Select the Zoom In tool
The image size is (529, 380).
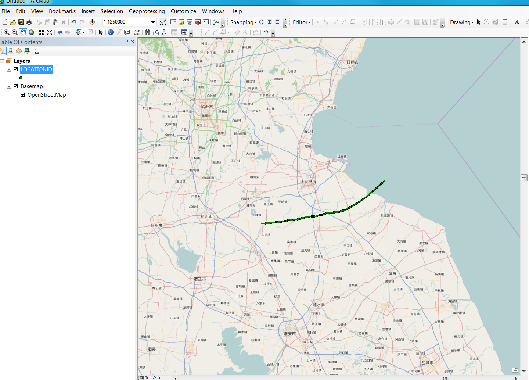pyautogui.click(x=7, y=32)
